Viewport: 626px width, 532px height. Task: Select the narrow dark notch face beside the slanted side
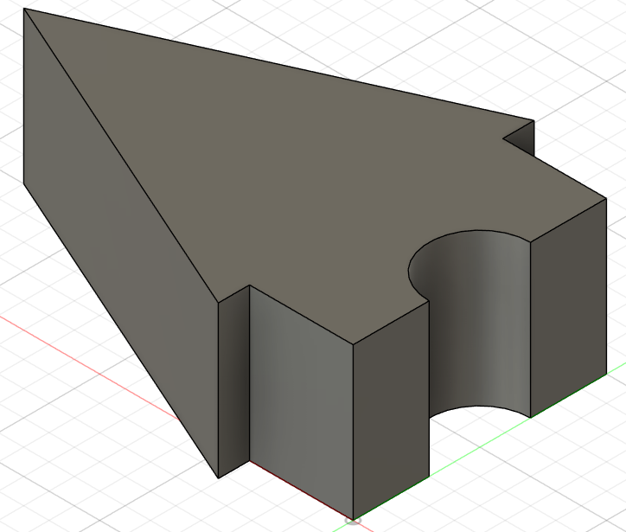(x=234, y=381)
